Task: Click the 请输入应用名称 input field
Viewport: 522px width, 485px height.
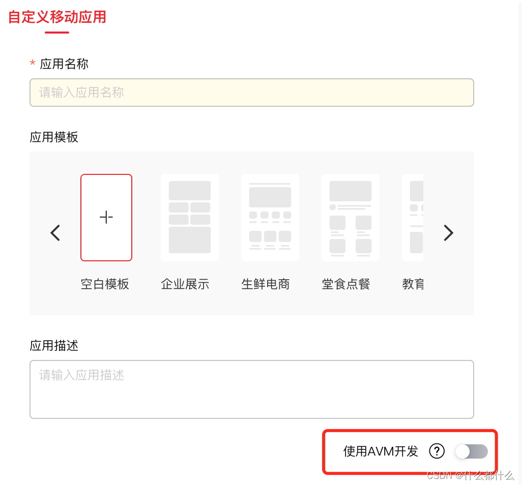Action: point(252,93)
